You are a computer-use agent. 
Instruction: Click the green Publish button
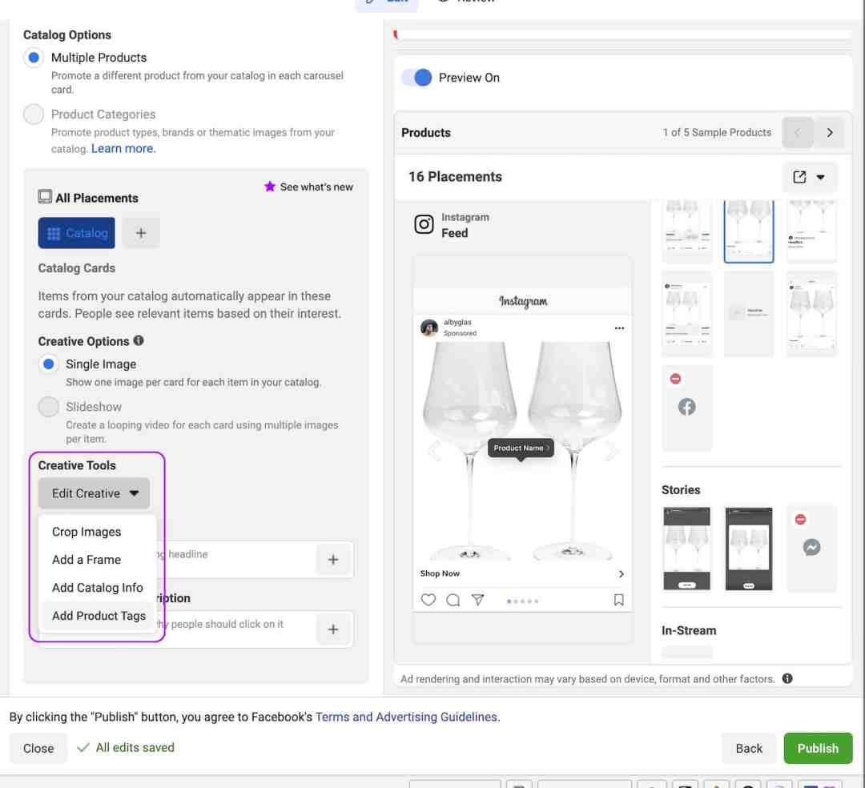(x=818, y=748)
